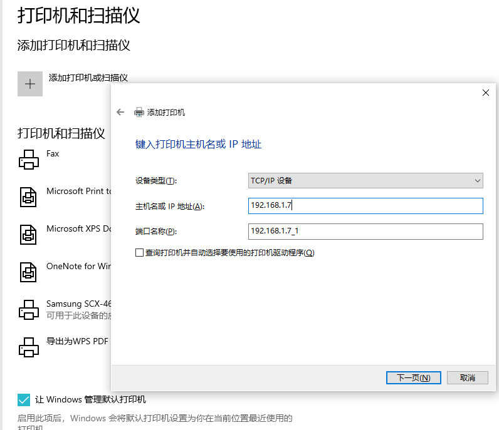The image size is (499, 430).
Task: Select the Fax printer icon
Action: click(x=29, y=160)
